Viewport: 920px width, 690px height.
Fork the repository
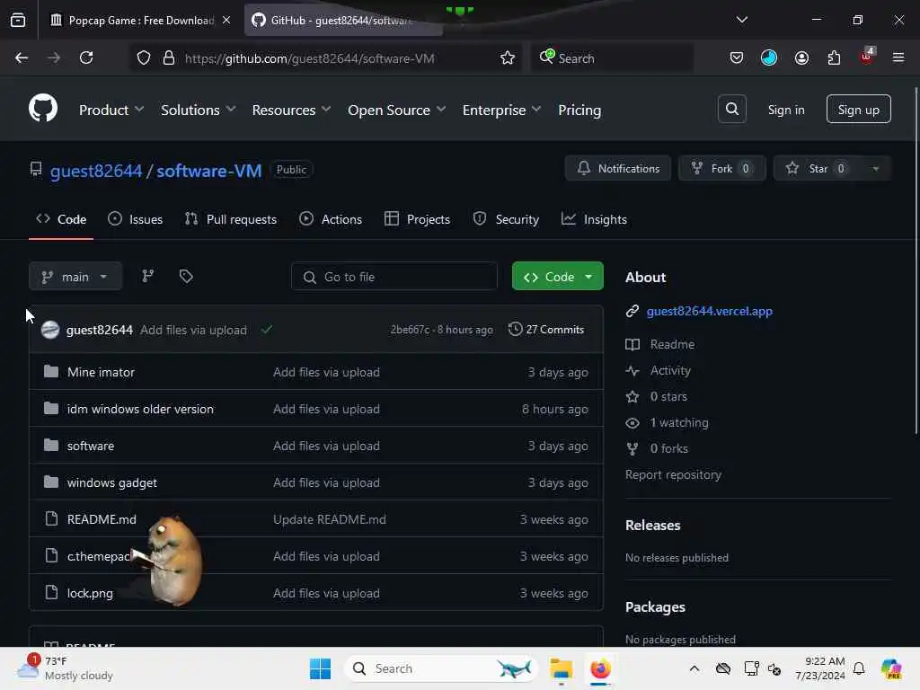coord(721,168)
